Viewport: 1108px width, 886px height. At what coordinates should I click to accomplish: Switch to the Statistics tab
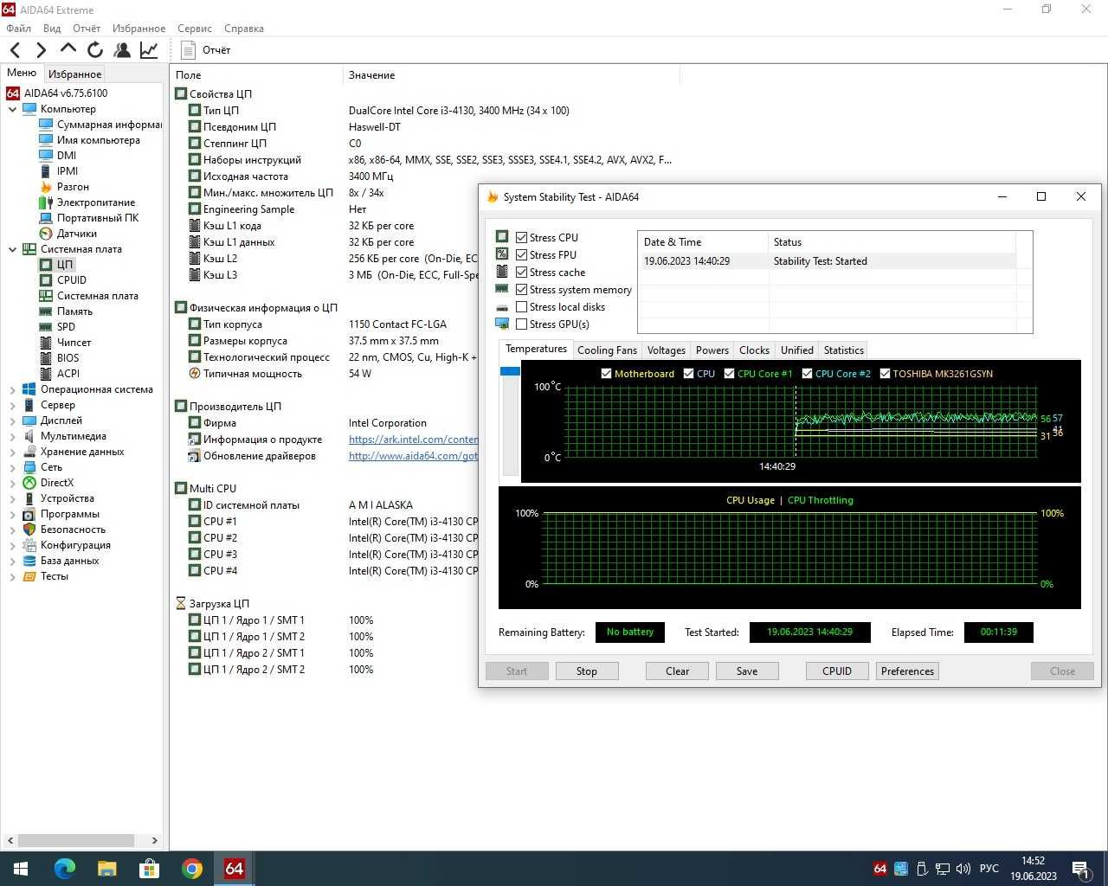point(843,350)
